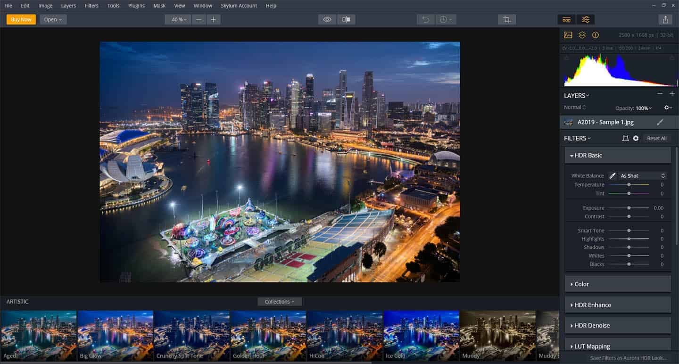
Task: Open the Image menu
Action: click(45, 6)
